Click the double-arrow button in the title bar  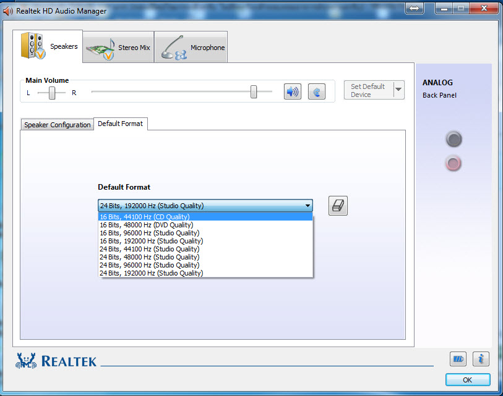pos(414,8)
